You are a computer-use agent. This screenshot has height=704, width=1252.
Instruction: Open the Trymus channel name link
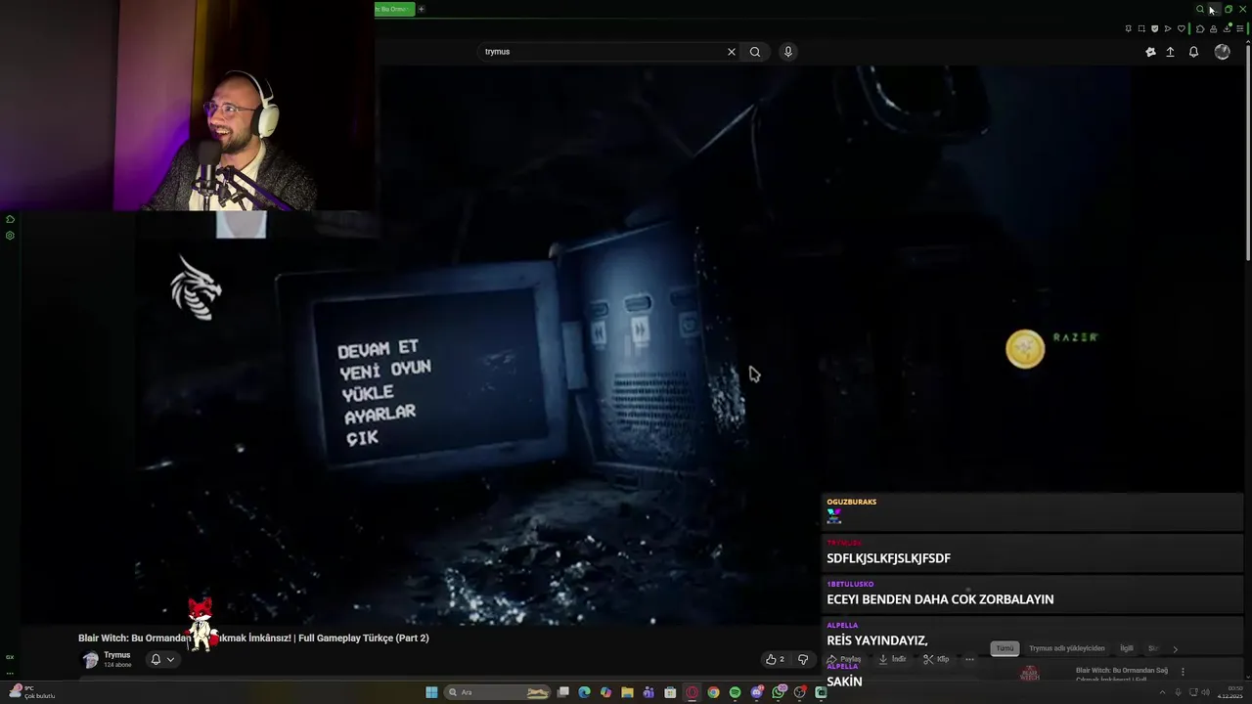pos(117,655)
